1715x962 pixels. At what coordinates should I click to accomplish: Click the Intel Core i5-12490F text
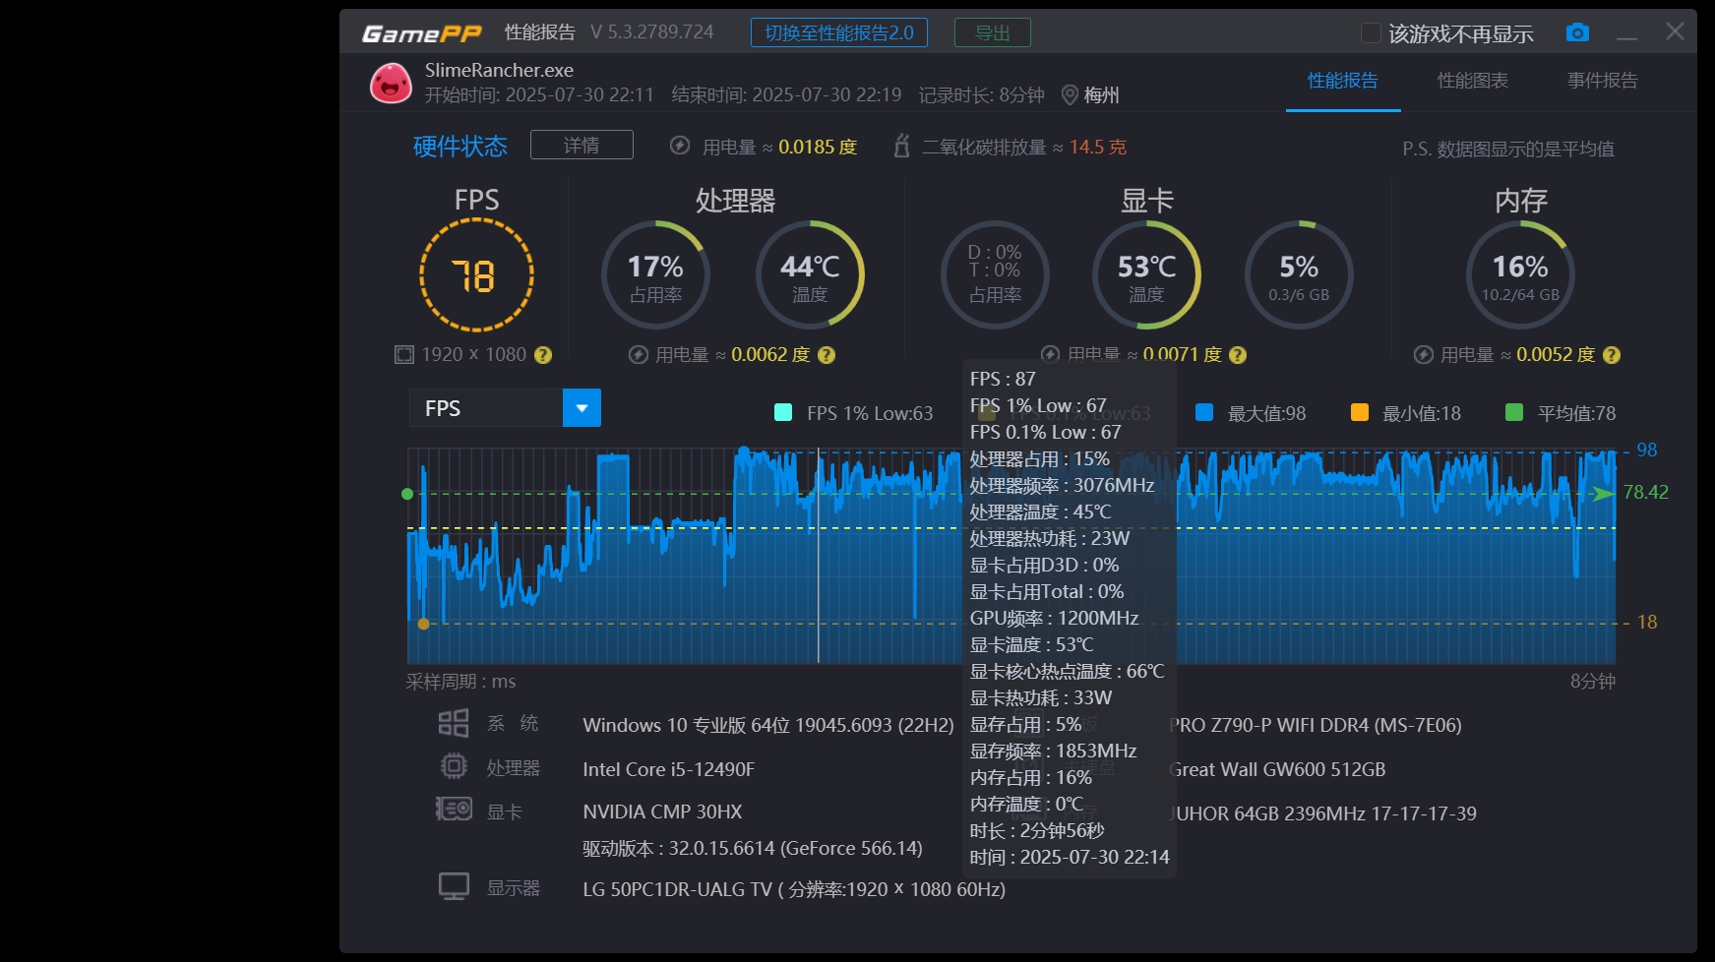pyautogui.click(x=668, y=769)
